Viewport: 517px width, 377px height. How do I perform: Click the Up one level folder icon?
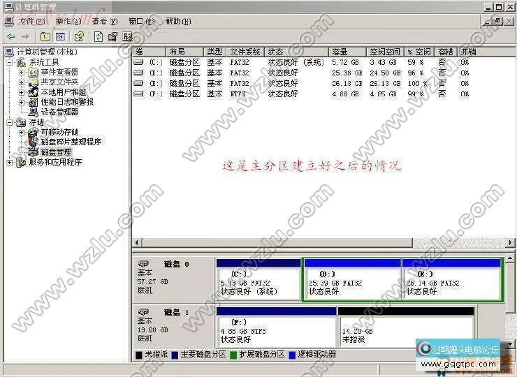pos(45,36)
